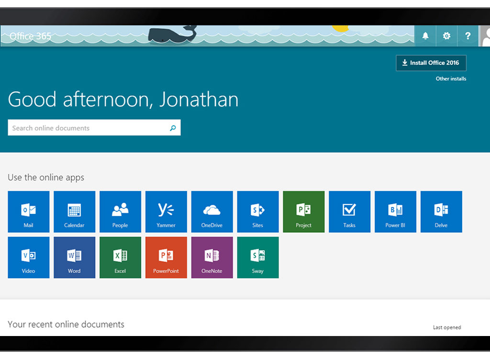Launch the Sway tile
The image size is (490, 359).
258,258
